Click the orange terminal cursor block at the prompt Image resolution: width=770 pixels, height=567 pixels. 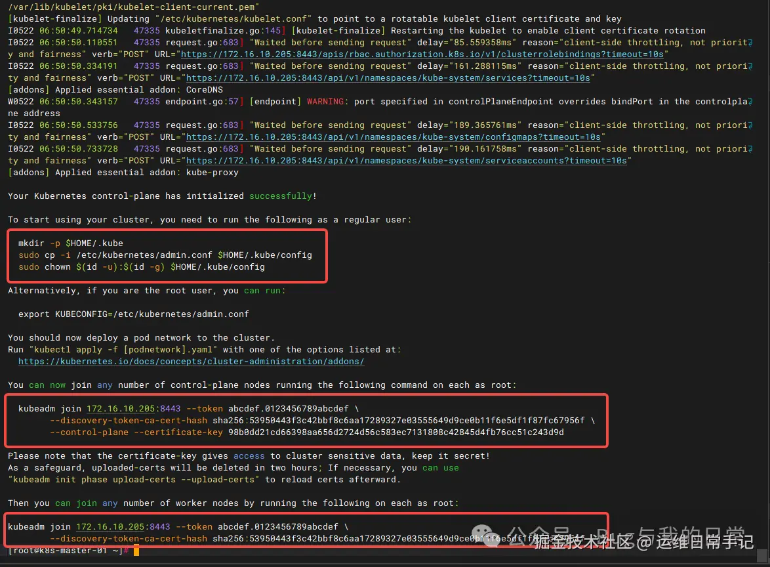coord(136,551)
